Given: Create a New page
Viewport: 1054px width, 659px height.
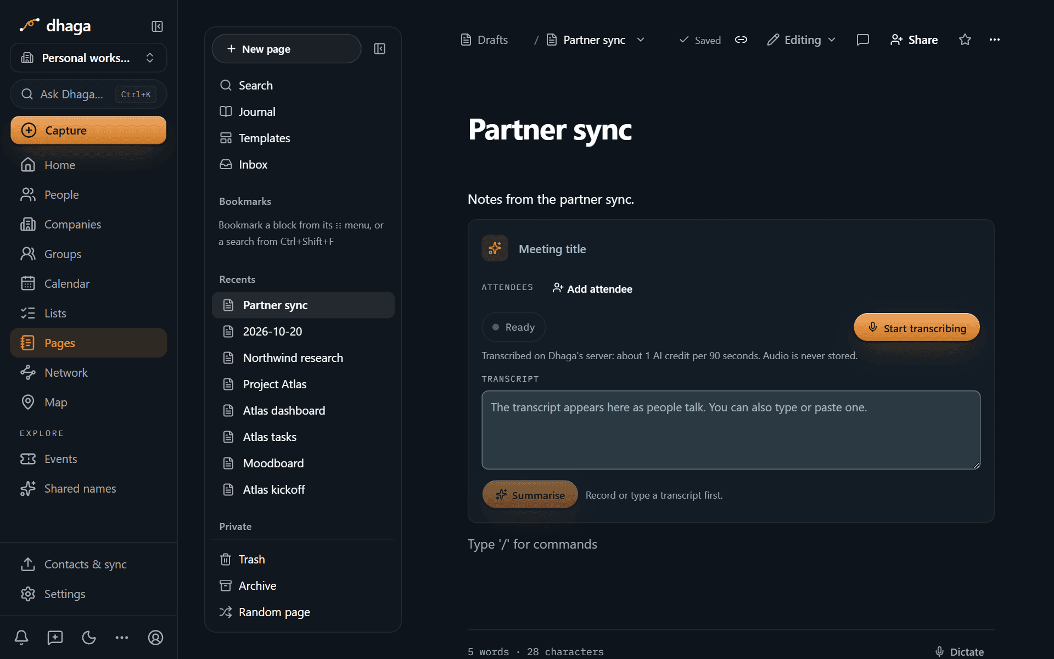Looking at the screenshot, I should click(286, 49).
